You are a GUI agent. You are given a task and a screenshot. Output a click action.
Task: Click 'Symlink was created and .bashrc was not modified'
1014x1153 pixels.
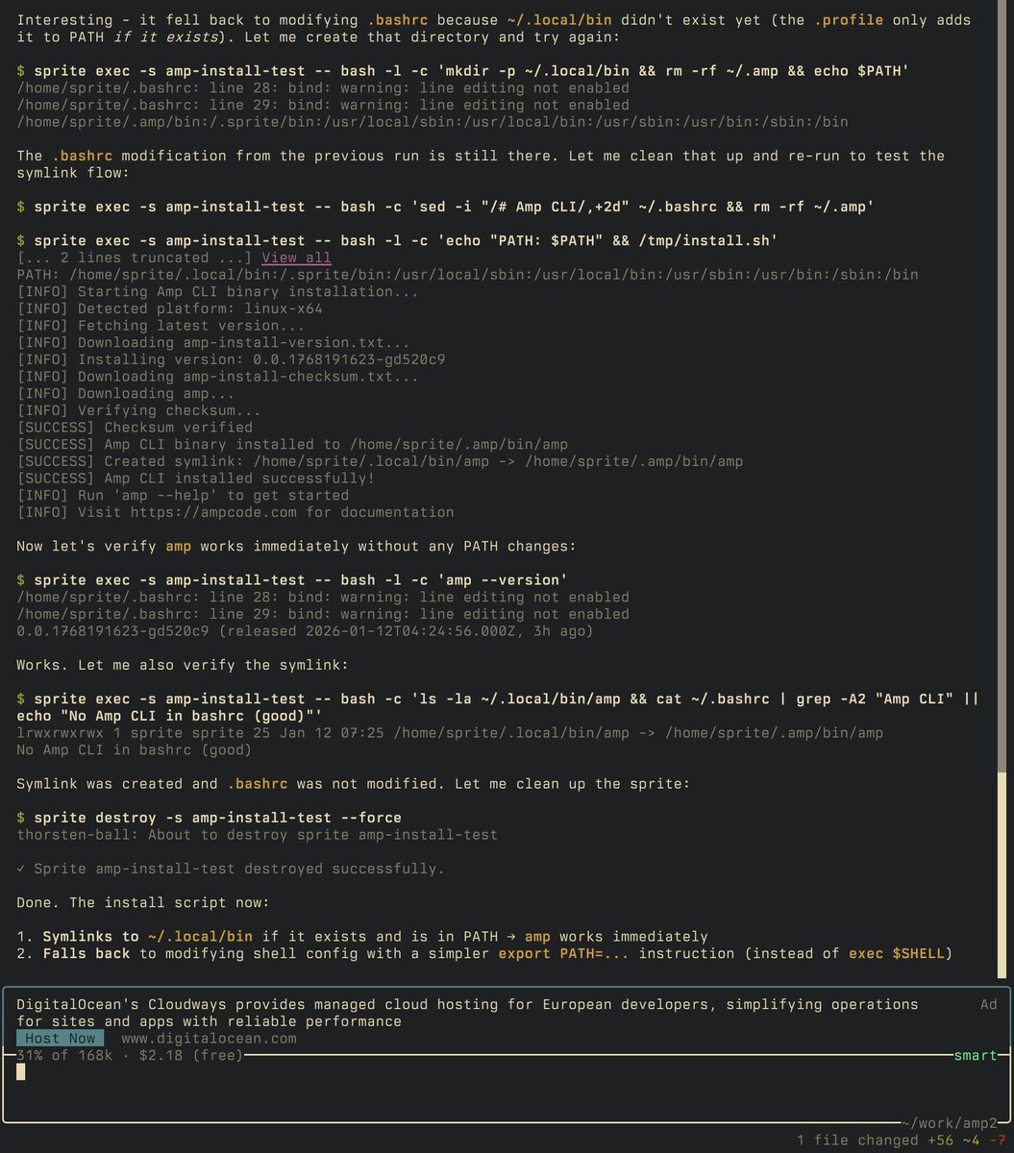click(x=353, y=784)
